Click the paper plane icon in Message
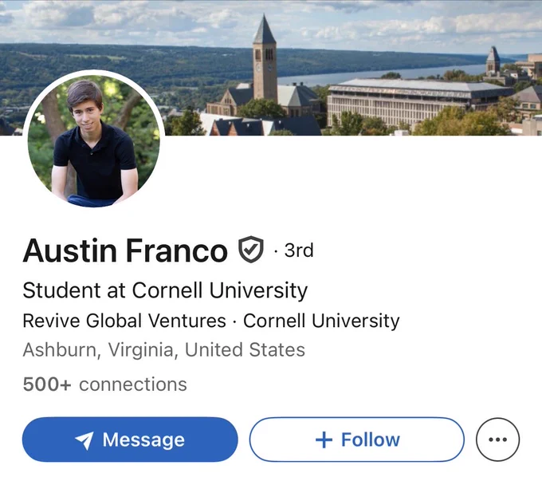This screenshot has height=481, width=542. coord(84,440)
